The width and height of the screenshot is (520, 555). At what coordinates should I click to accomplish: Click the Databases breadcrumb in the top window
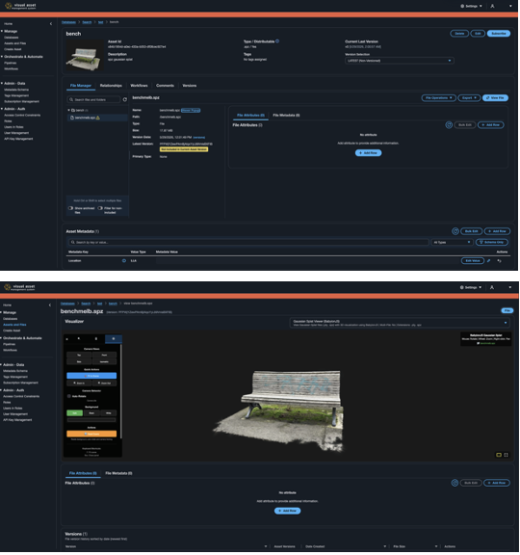(68, 22)
